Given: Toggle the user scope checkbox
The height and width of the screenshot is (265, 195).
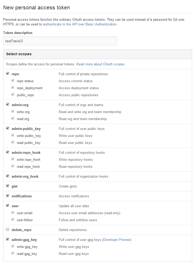Looking at the screenshot, I should pos(8,206).
